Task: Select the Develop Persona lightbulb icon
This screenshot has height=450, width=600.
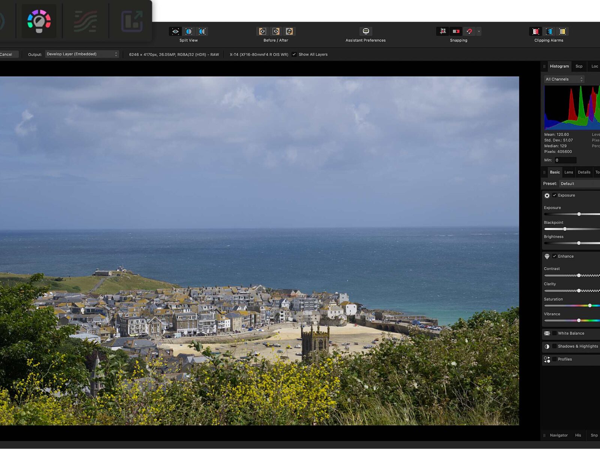Action: coord(39,21)
